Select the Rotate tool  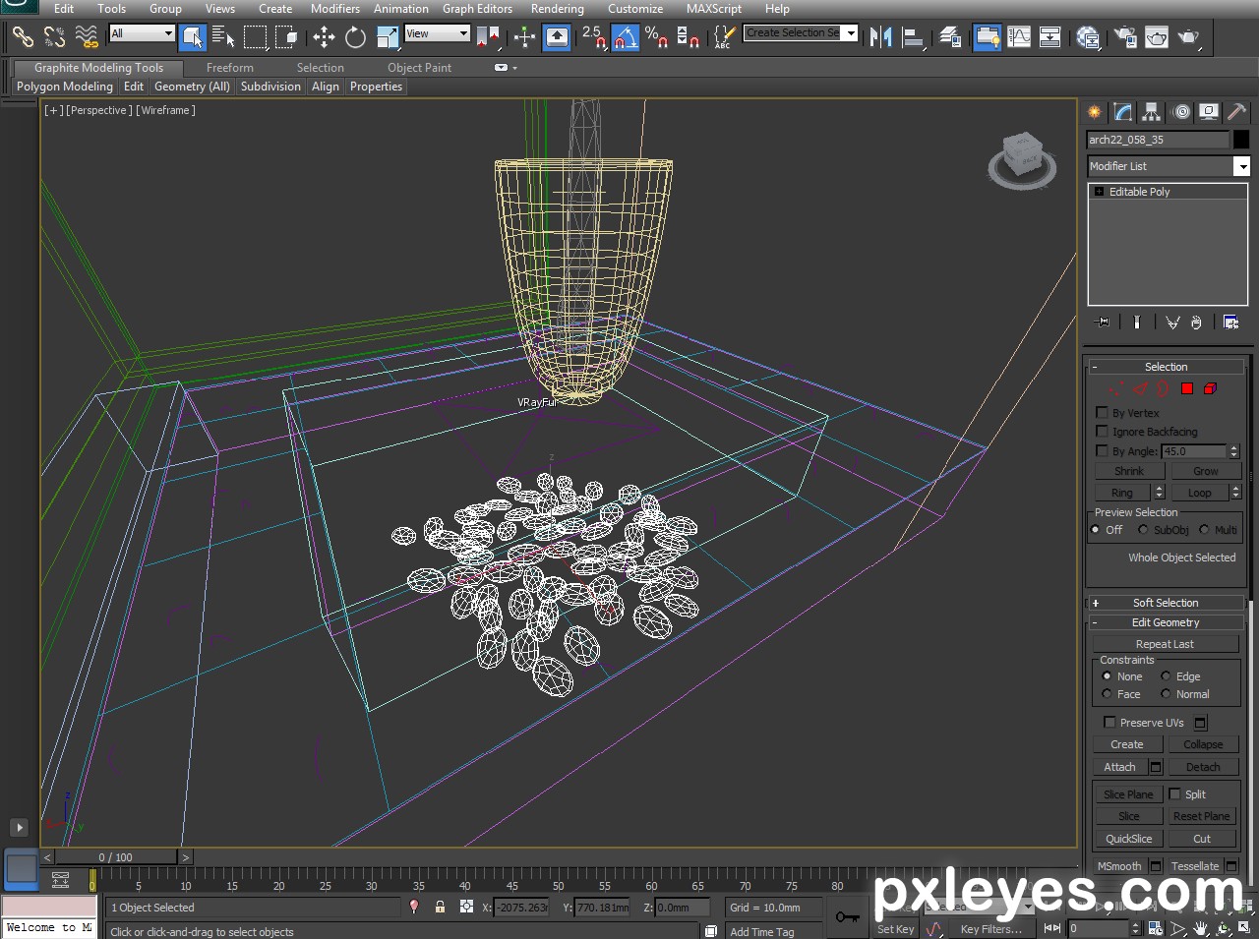pos(355,37)
